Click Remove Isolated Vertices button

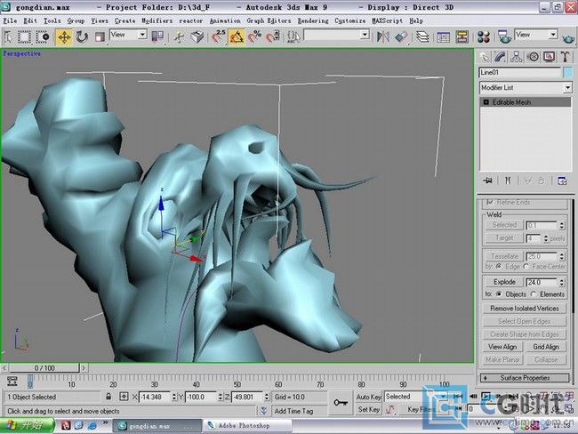click(524, 309)
